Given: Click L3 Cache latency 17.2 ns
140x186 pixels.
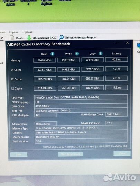Looking at the screenshot, I should point(116,87).
